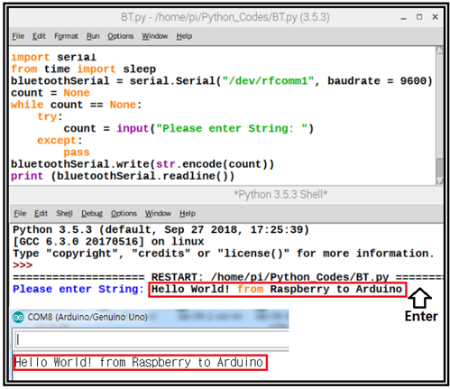Open Options menu in Python Shell window
The width and height of the screenshot is (450, 389).
pos(124,213)
